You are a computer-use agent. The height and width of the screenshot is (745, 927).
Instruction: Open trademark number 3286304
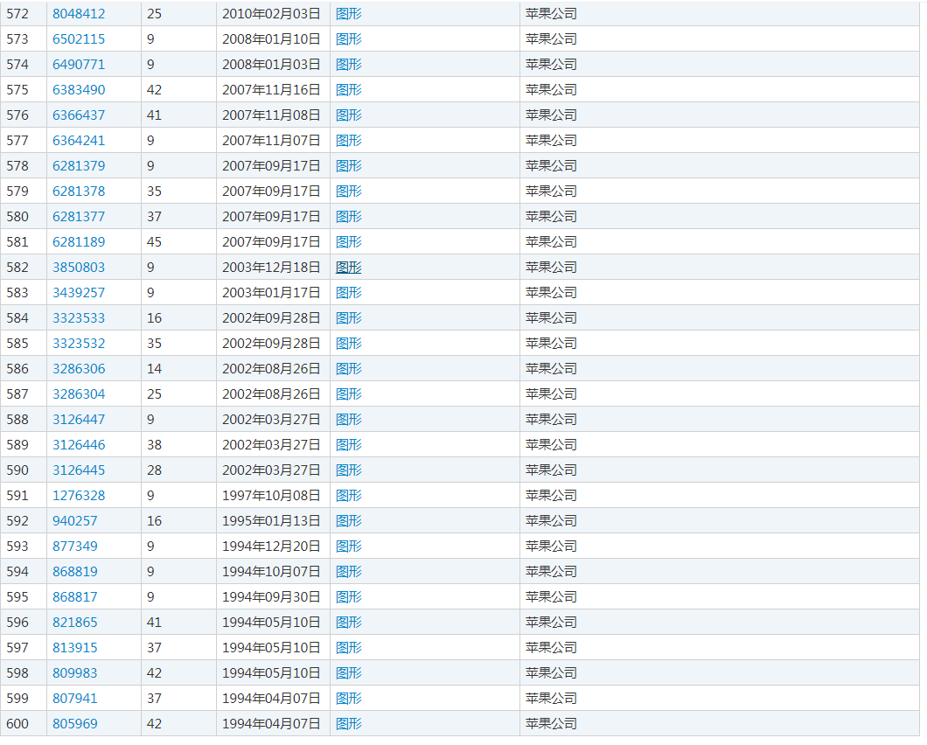click(79, 394)
